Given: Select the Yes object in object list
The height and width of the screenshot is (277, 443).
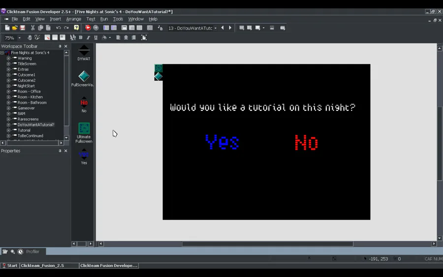Looking at the screenshot, I should coord(84,157).
